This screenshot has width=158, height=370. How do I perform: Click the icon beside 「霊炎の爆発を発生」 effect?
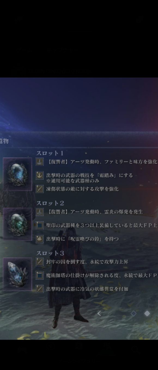(39, 212)
